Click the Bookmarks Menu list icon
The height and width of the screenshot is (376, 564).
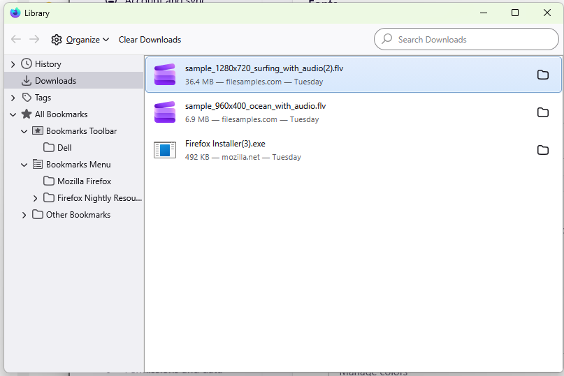pyautogui.click(x=38, y=164)
